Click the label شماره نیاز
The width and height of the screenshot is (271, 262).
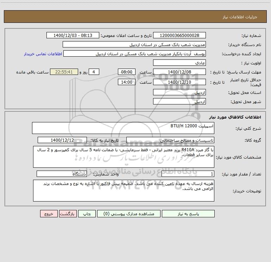251,36
